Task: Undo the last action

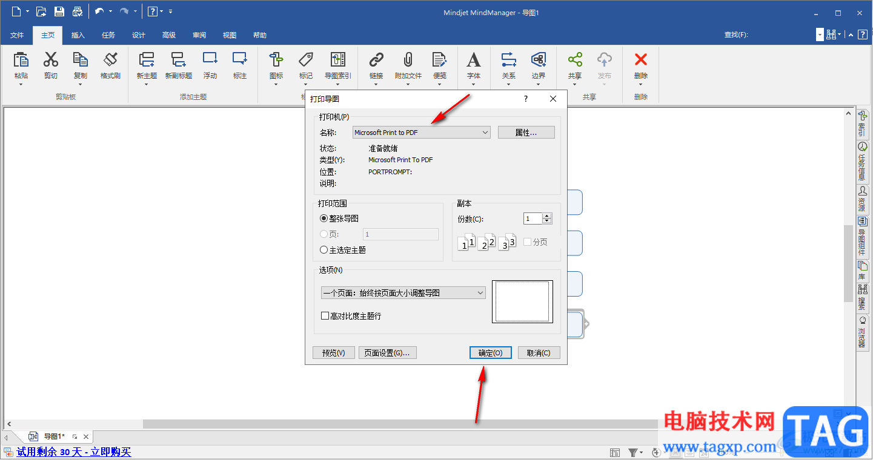Action: click(x=99, y=11)
